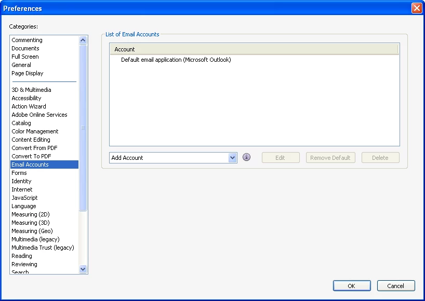Confirm preferences with the OK button

[x=352, y=286]
